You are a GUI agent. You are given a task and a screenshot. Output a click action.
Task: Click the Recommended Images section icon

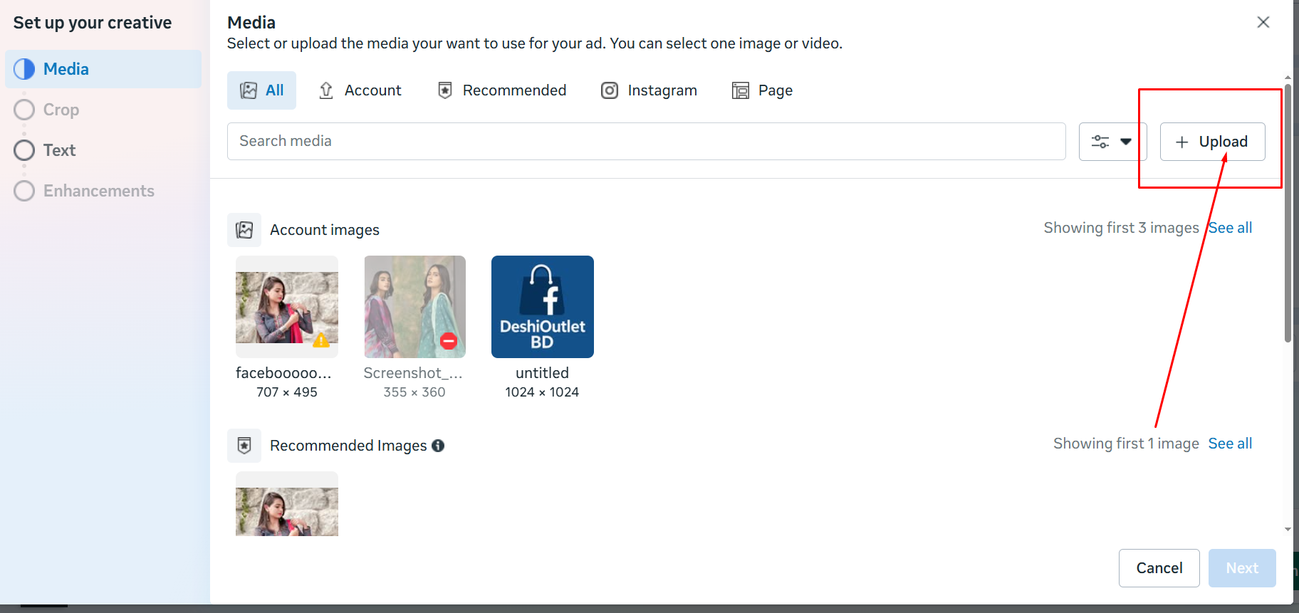tap(244, 446)
